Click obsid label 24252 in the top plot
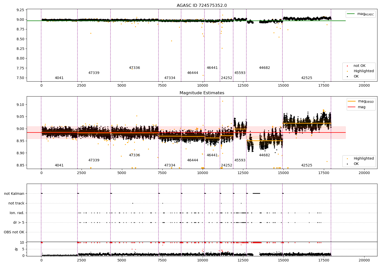 coord(227,78)
